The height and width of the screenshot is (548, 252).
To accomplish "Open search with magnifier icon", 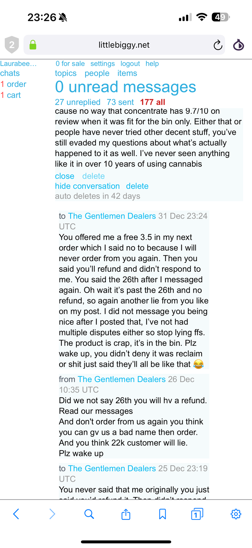I will coord(89,514).
